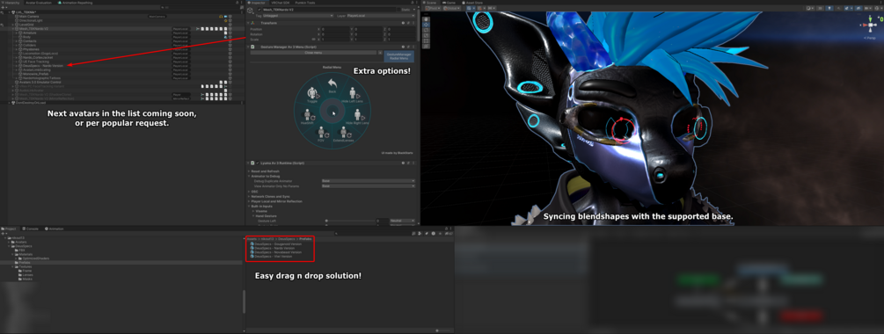Click the scene orientation gizmo
The image size is (884, 334).
coord(872,25)
